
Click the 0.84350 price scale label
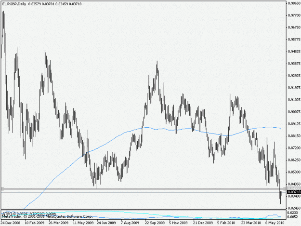pos(294,184)
